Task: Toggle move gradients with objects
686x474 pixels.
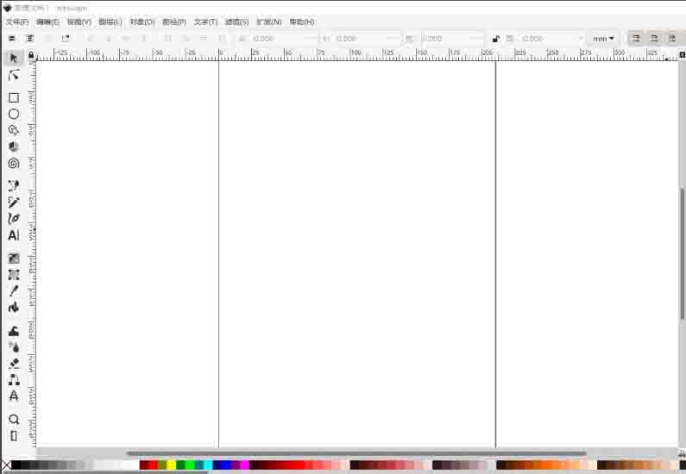Action: 672,39
